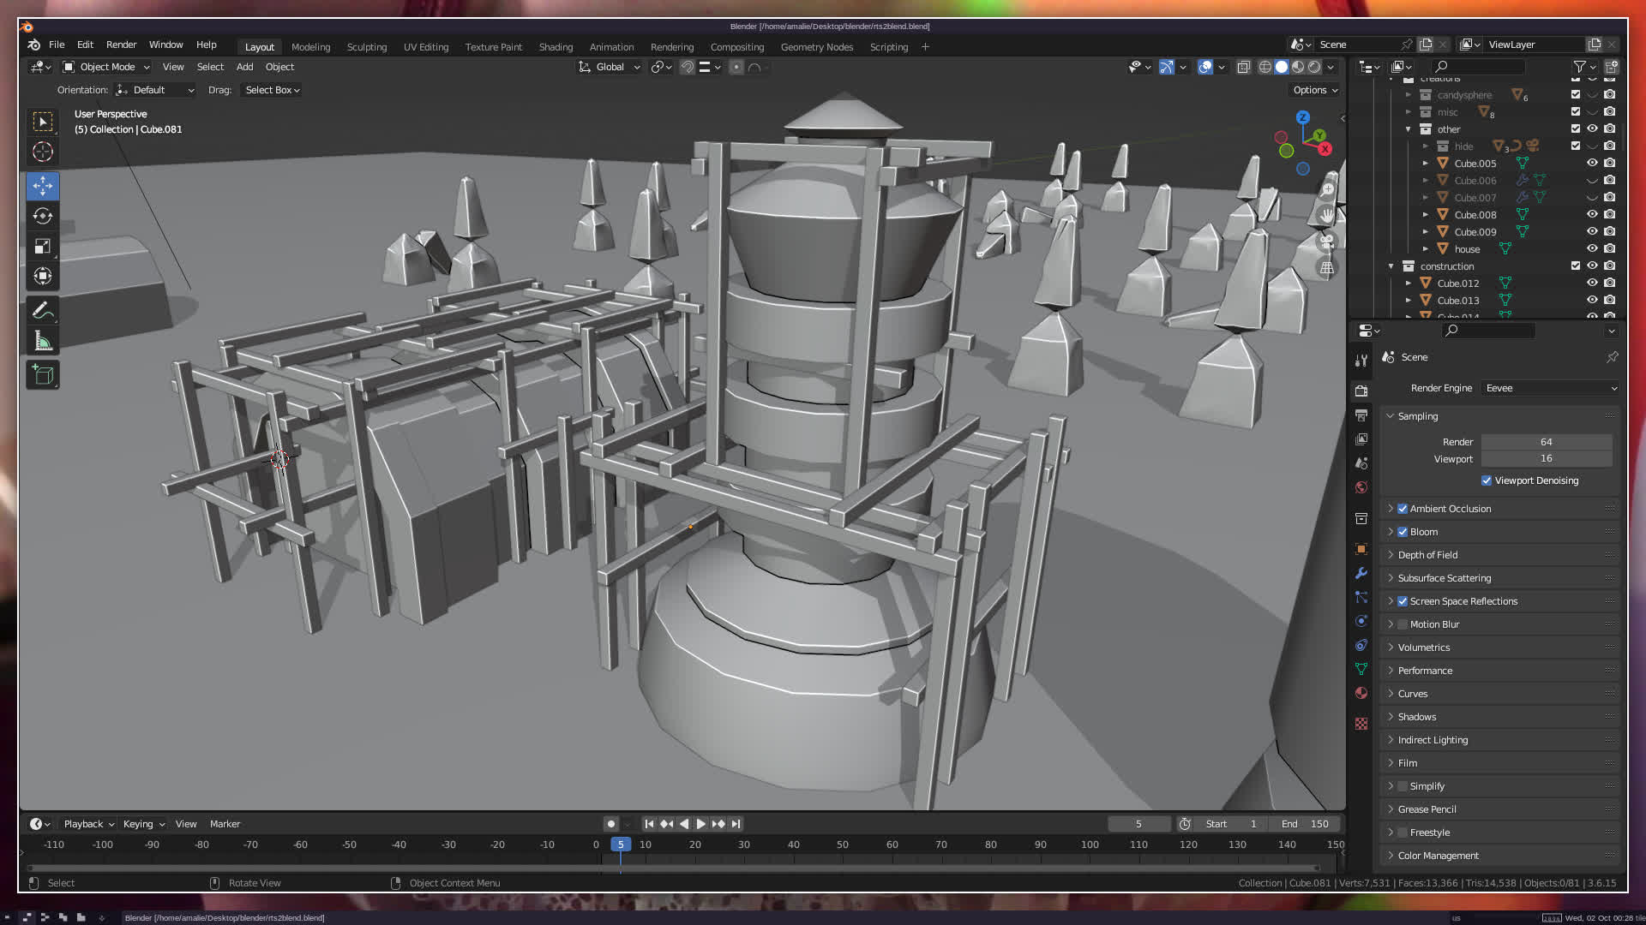Toggle camera view gizmo button

(1327, 242)
